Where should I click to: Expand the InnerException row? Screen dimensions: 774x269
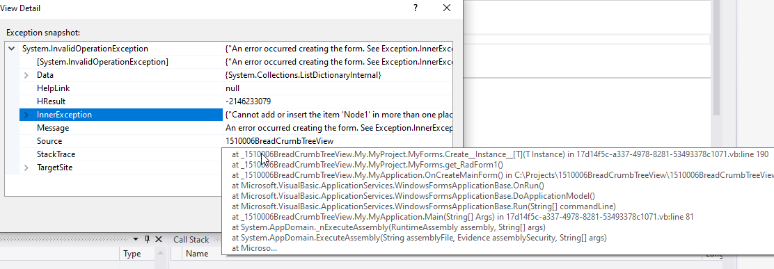[x=26, y=115]
